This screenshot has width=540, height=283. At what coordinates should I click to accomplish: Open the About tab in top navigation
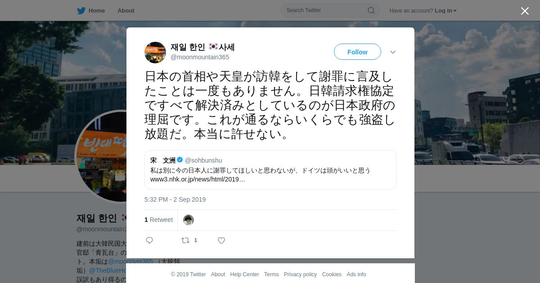[x=126, y=10]
